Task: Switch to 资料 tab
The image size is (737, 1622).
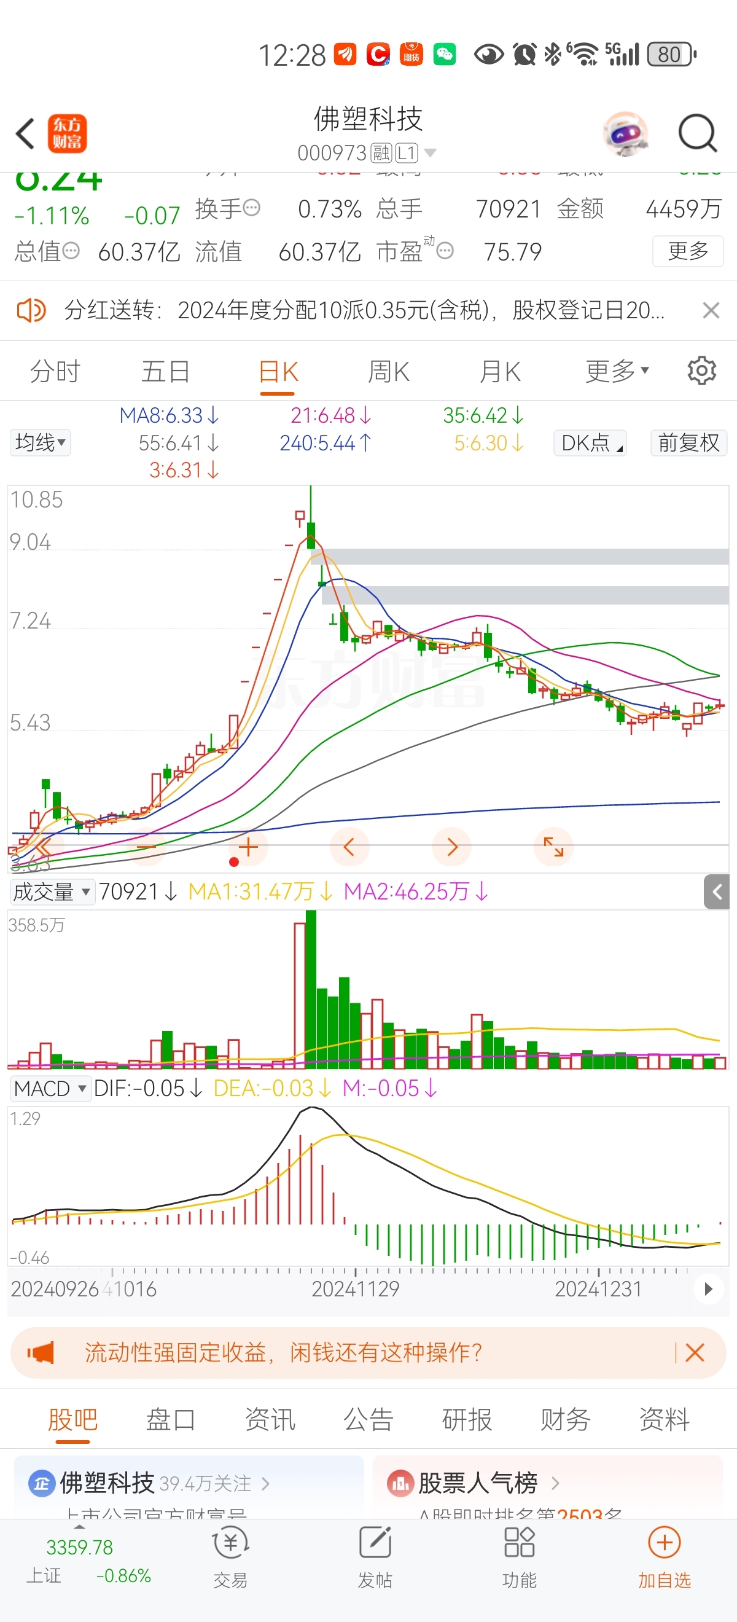Action: 664,1419
